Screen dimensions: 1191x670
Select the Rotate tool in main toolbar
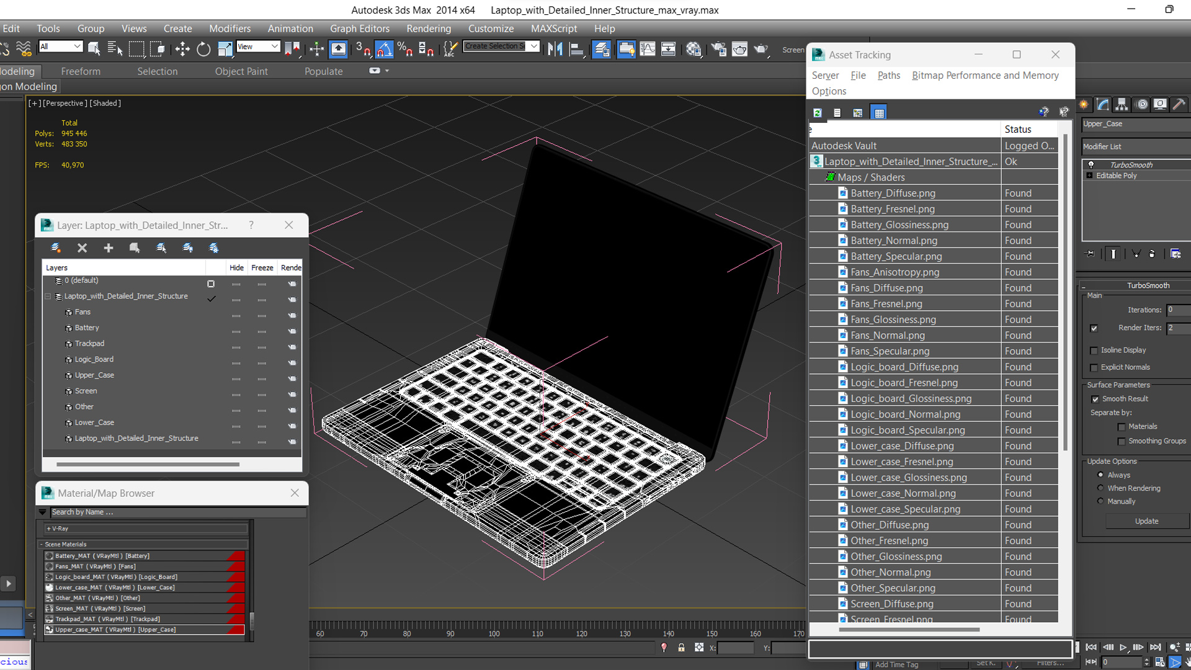pos(203,49)
